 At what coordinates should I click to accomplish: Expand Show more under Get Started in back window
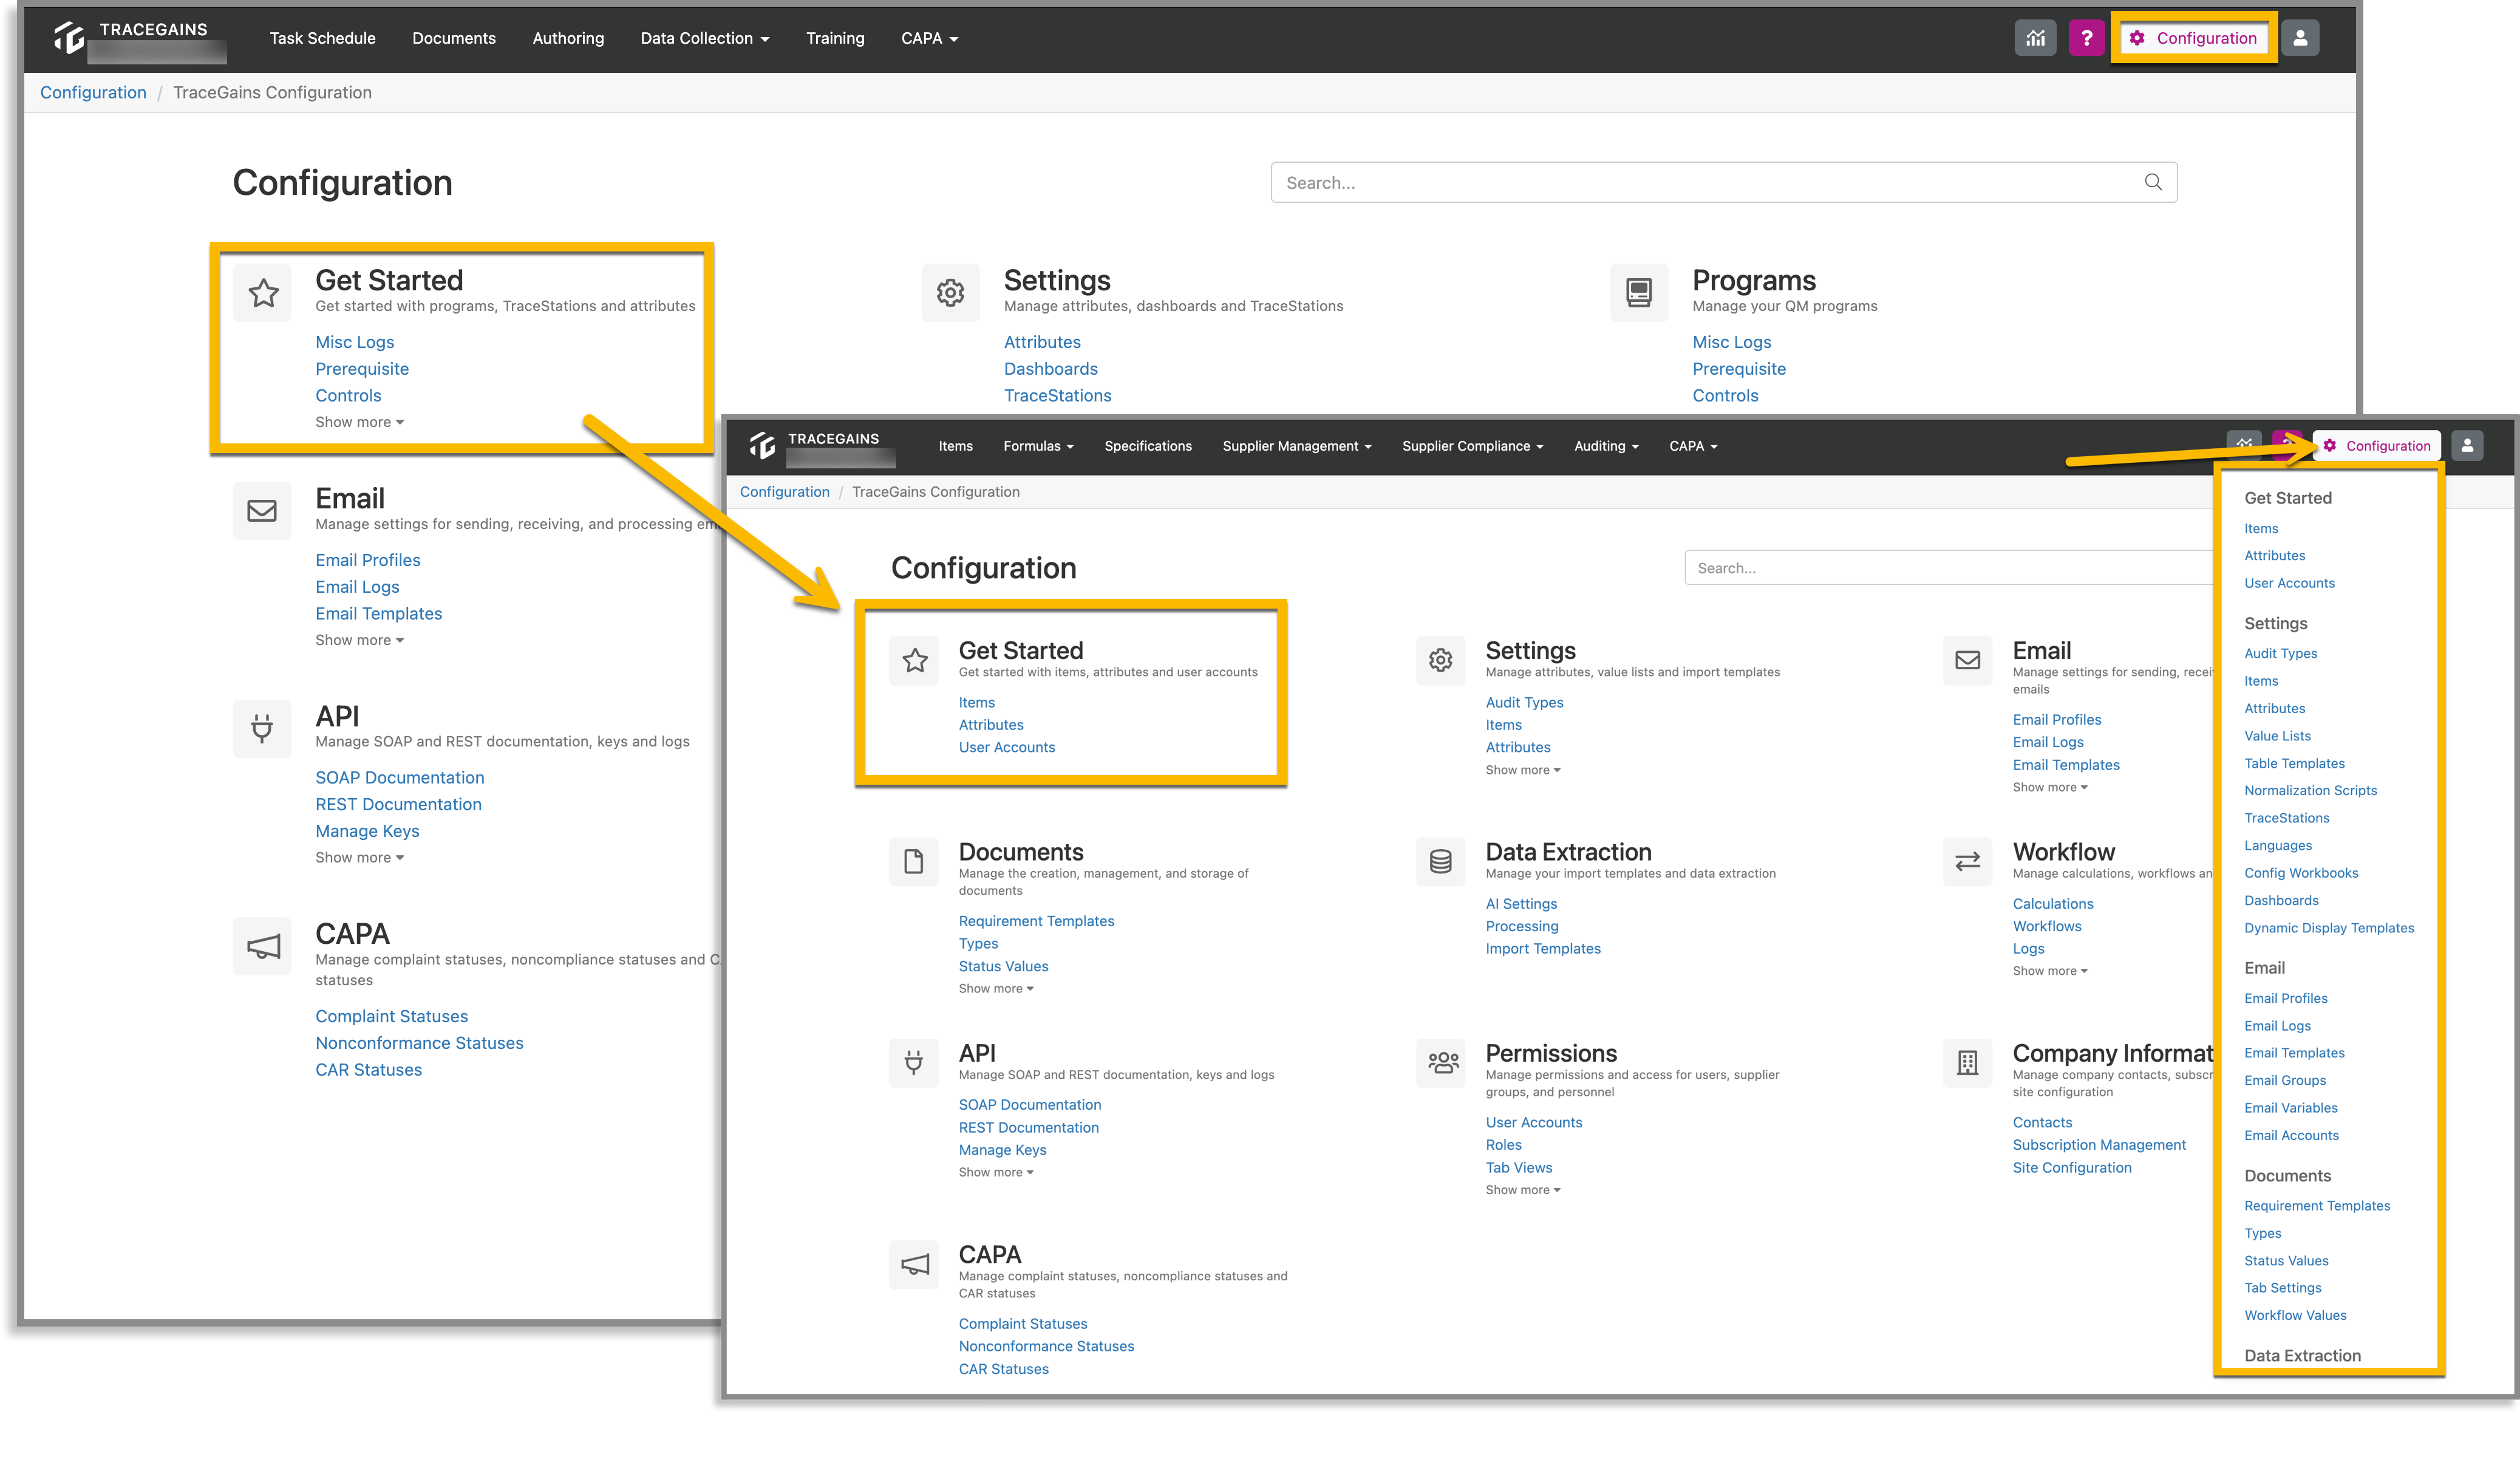click(x=359, y=422)
